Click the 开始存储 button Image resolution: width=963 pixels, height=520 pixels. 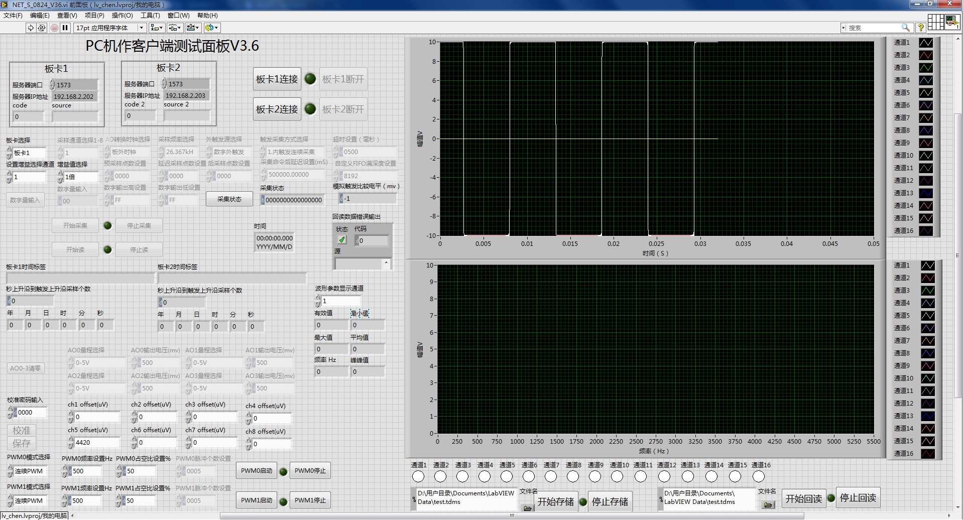click(x=556, y=501)
